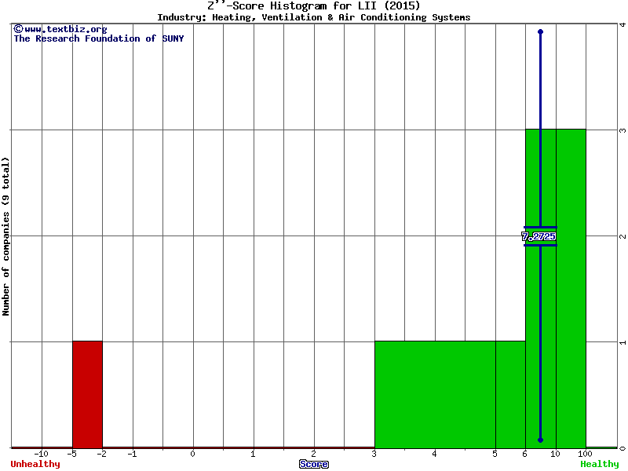Click the bottom dot of the blue score line
The width and height of the screenshot is (628, 471).
[540, 440]
